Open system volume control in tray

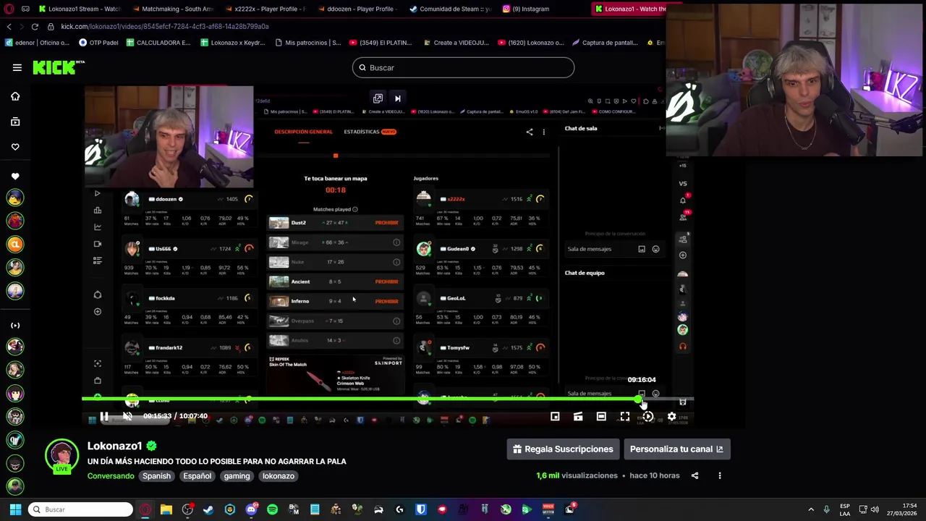tap(875, 509)
